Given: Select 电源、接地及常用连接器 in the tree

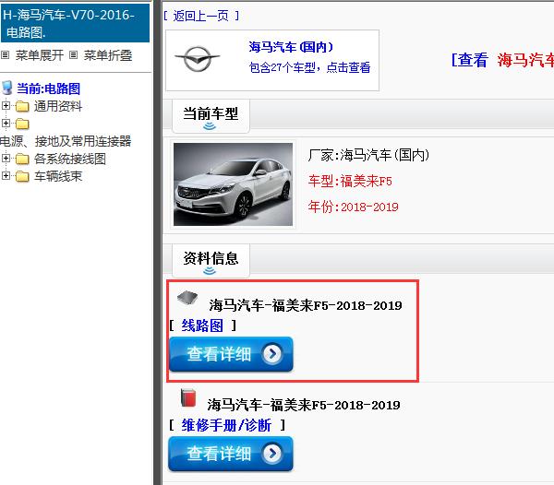Looking at the screenshot, I should pyautogui.click(x=66, y=141).
